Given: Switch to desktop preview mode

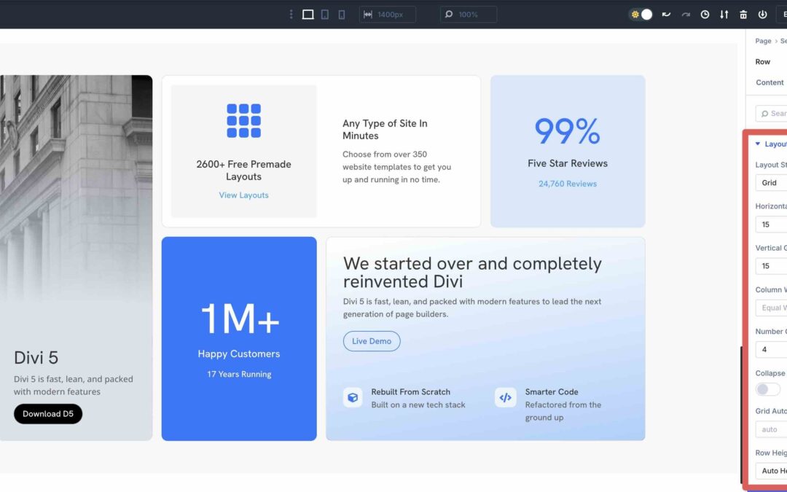Looking at the screenshot, I should pyautogui.click(x=308, y=15).
